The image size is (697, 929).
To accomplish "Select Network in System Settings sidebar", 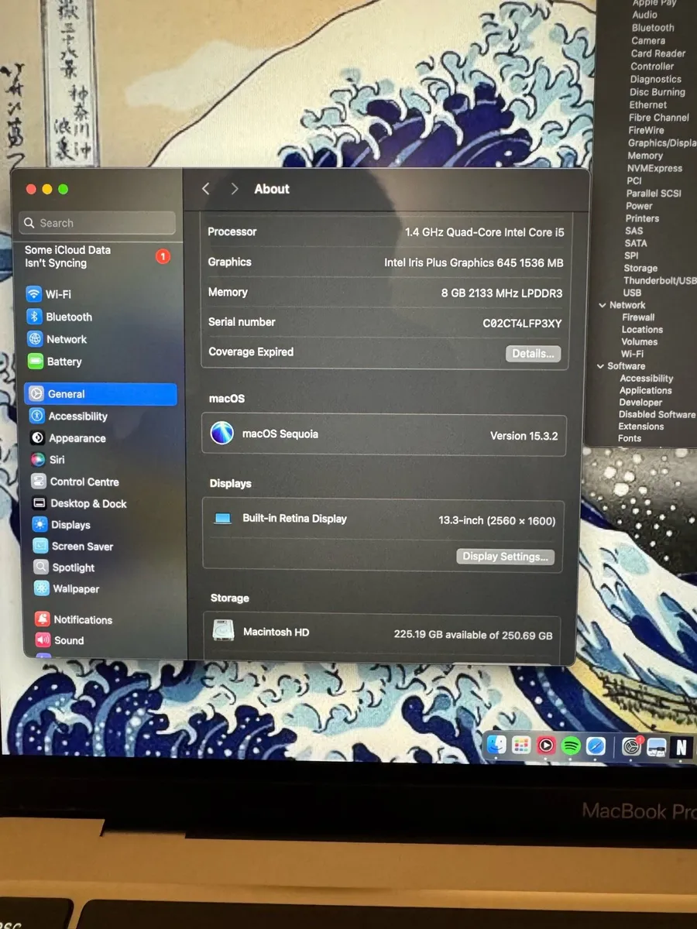I will (x=57, y=339).
